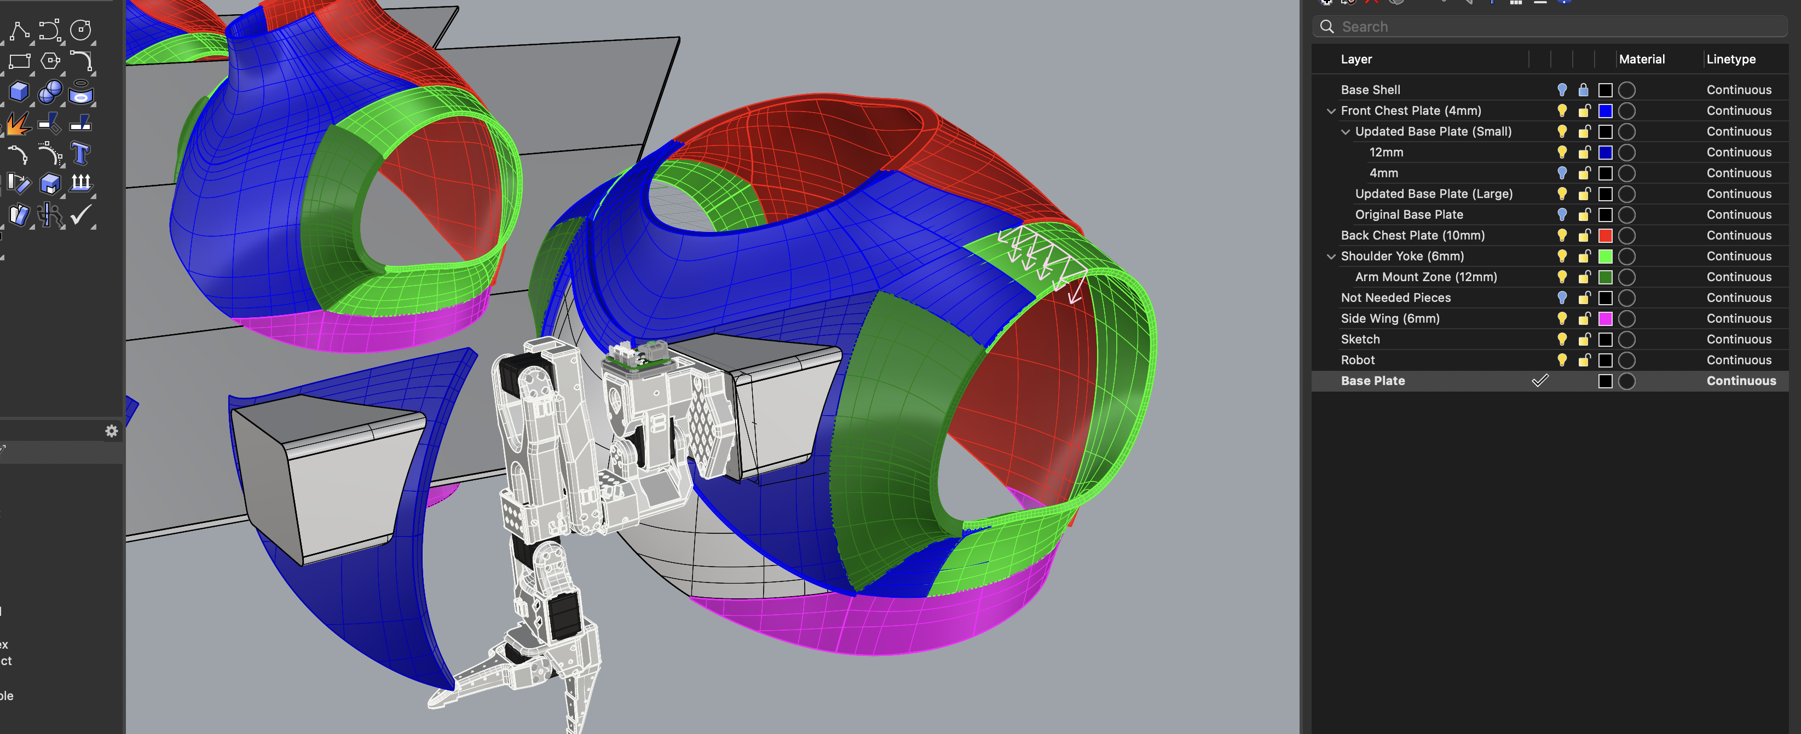Screen dimensions: 1801x734
Task: Toggle visibility bulb for Robot layer
Action: coord(1562,360)
